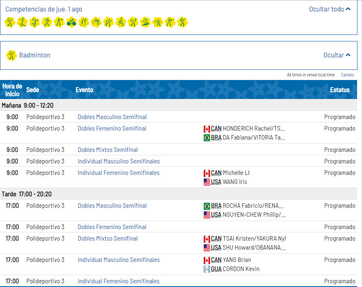This screenshot has height=287, width=362.
Task: Click the eleventh sport pictogram before surfing
Action: (x=133, y=23)
